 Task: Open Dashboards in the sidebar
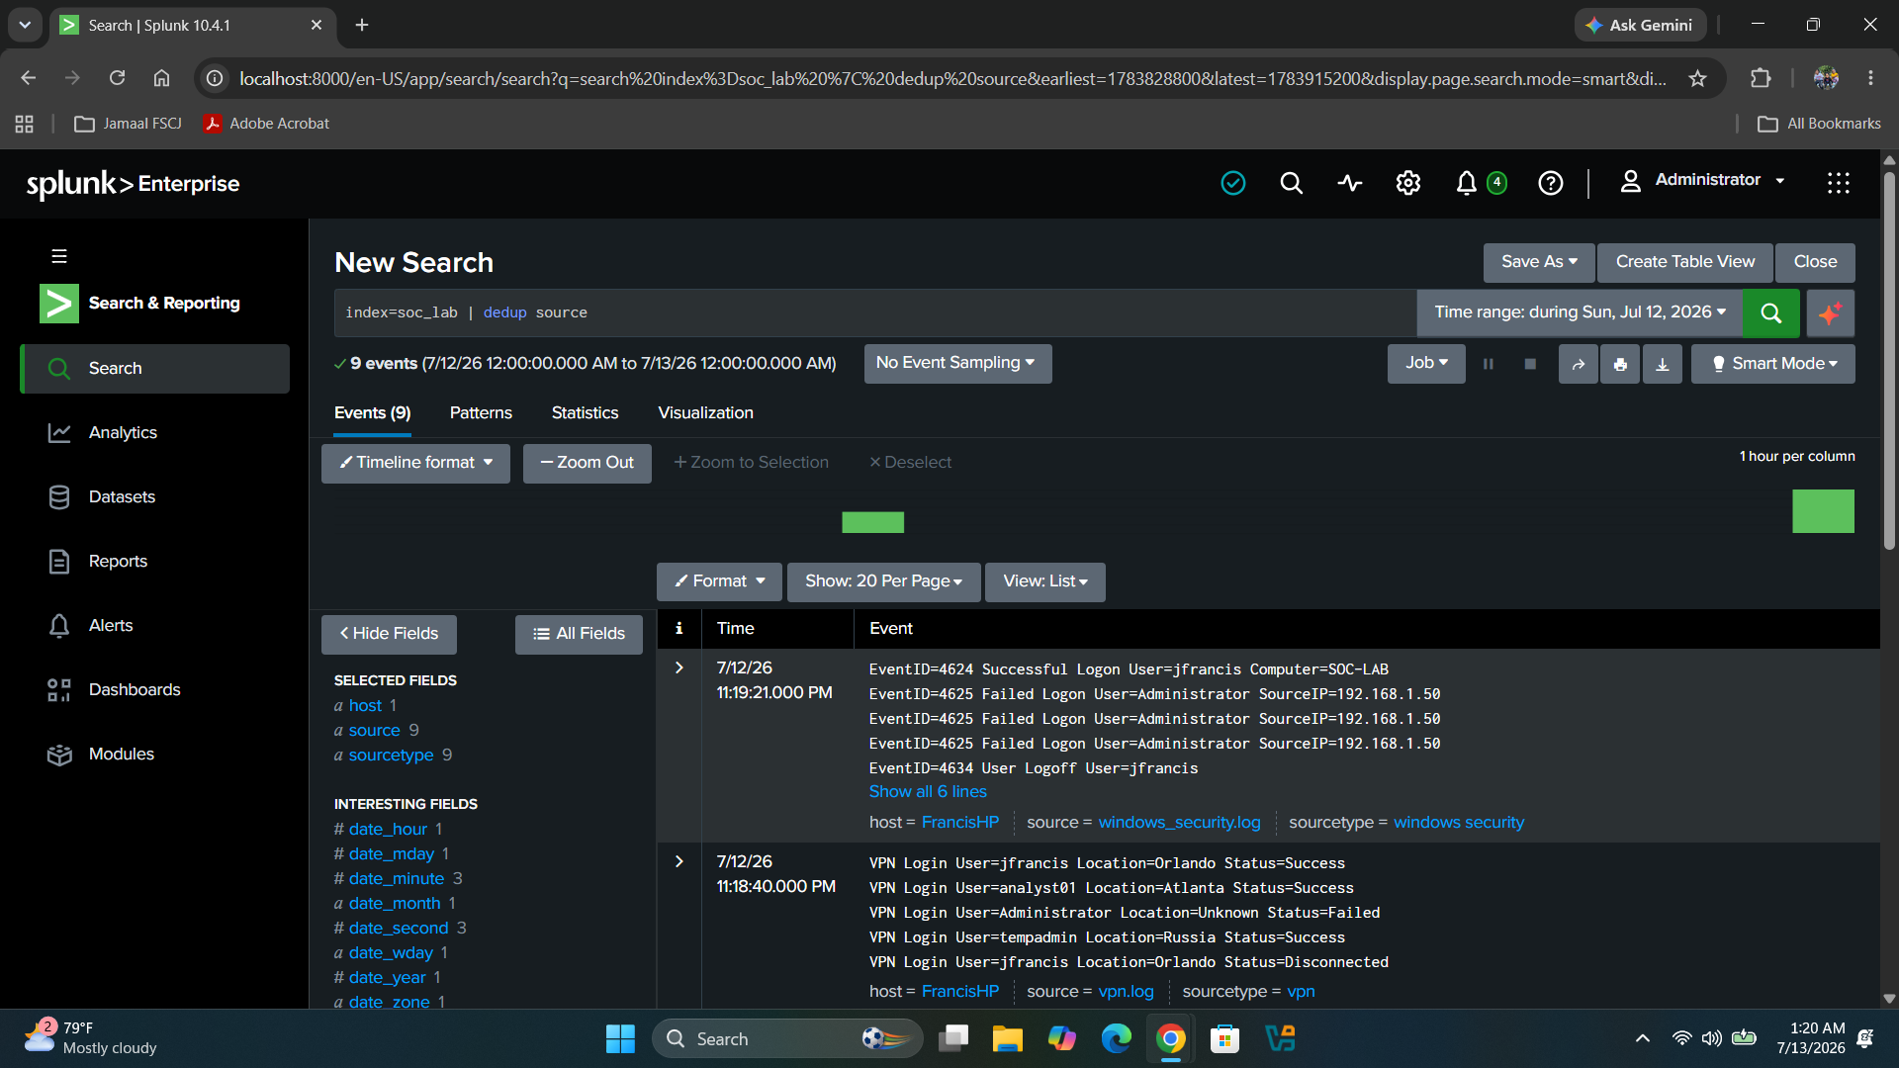tap(154, 689)
